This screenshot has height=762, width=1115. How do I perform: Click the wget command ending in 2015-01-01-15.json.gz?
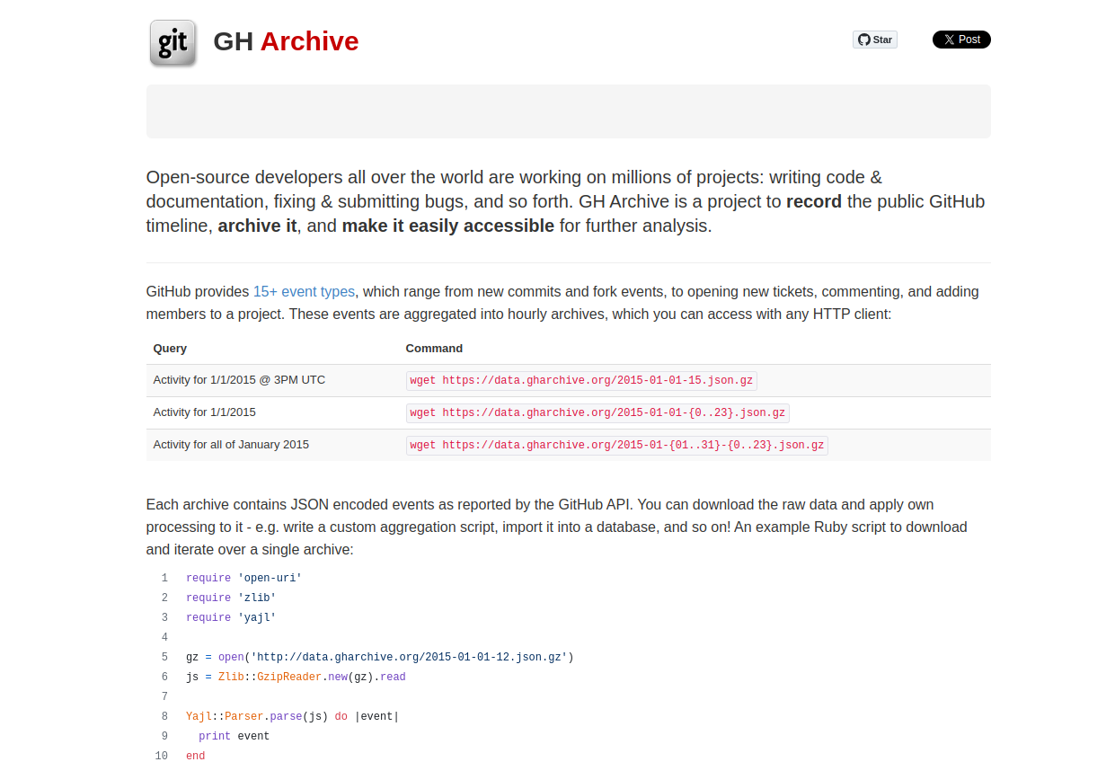(x=581, y=381)
